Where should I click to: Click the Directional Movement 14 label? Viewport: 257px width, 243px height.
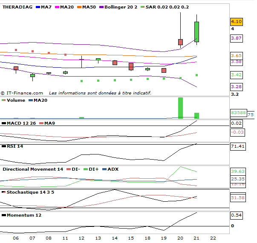(33, 169)
